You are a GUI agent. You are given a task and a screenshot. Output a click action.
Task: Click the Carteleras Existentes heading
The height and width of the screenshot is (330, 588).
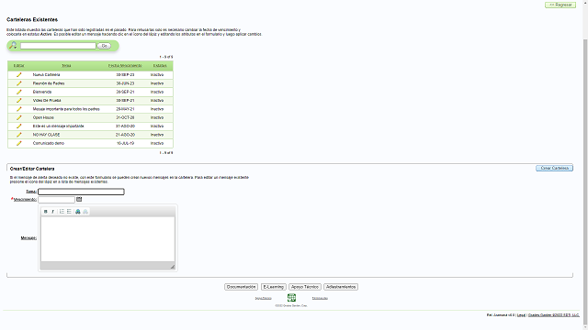(x=32, y=19)
